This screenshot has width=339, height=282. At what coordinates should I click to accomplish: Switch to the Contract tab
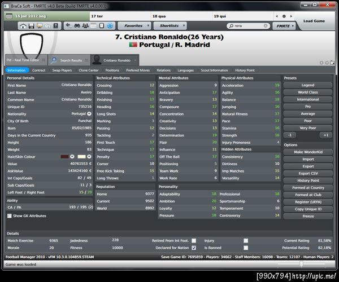click(x=38, y=70)
